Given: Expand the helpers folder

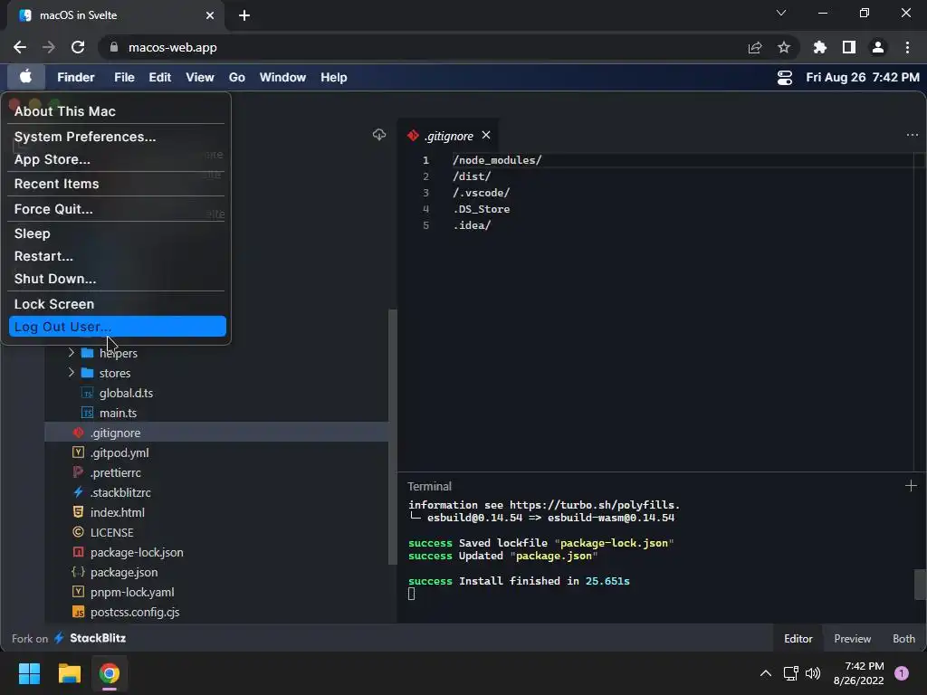Looking at the screenshot, I should click(72, 353).
